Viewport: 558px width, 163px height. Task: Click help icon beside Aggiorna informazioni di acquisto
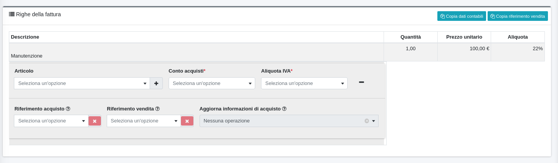[x=284, y=109]
